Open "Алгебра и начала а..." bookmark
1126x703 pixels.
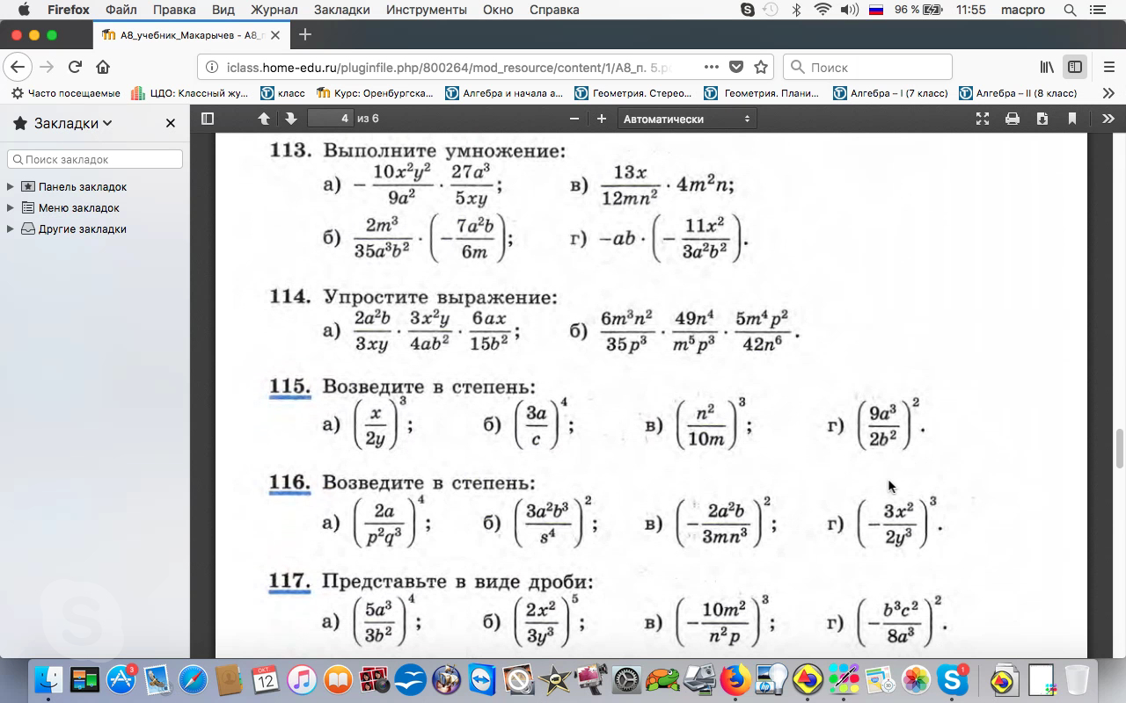[x=505, y=93]
